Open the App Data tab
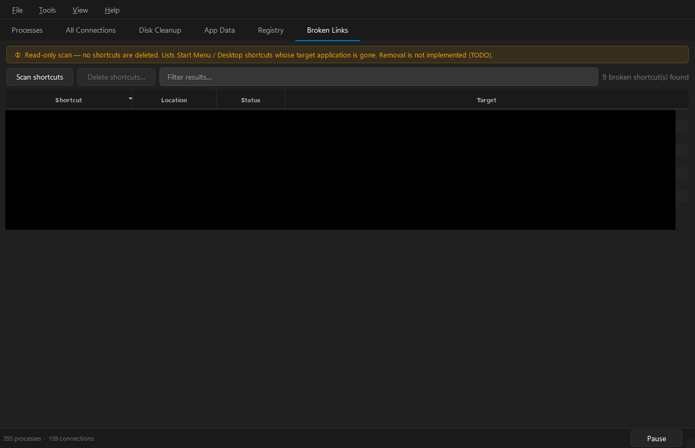The height and width of the screenshot is (448, 695). 220,30
